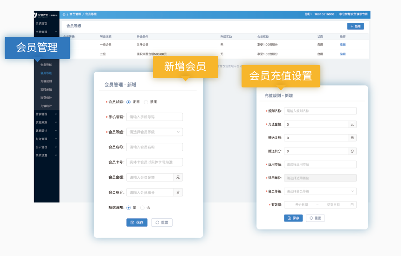
Task: Expand the 营销管理 sidebar menu
Action: click(46, 114)
